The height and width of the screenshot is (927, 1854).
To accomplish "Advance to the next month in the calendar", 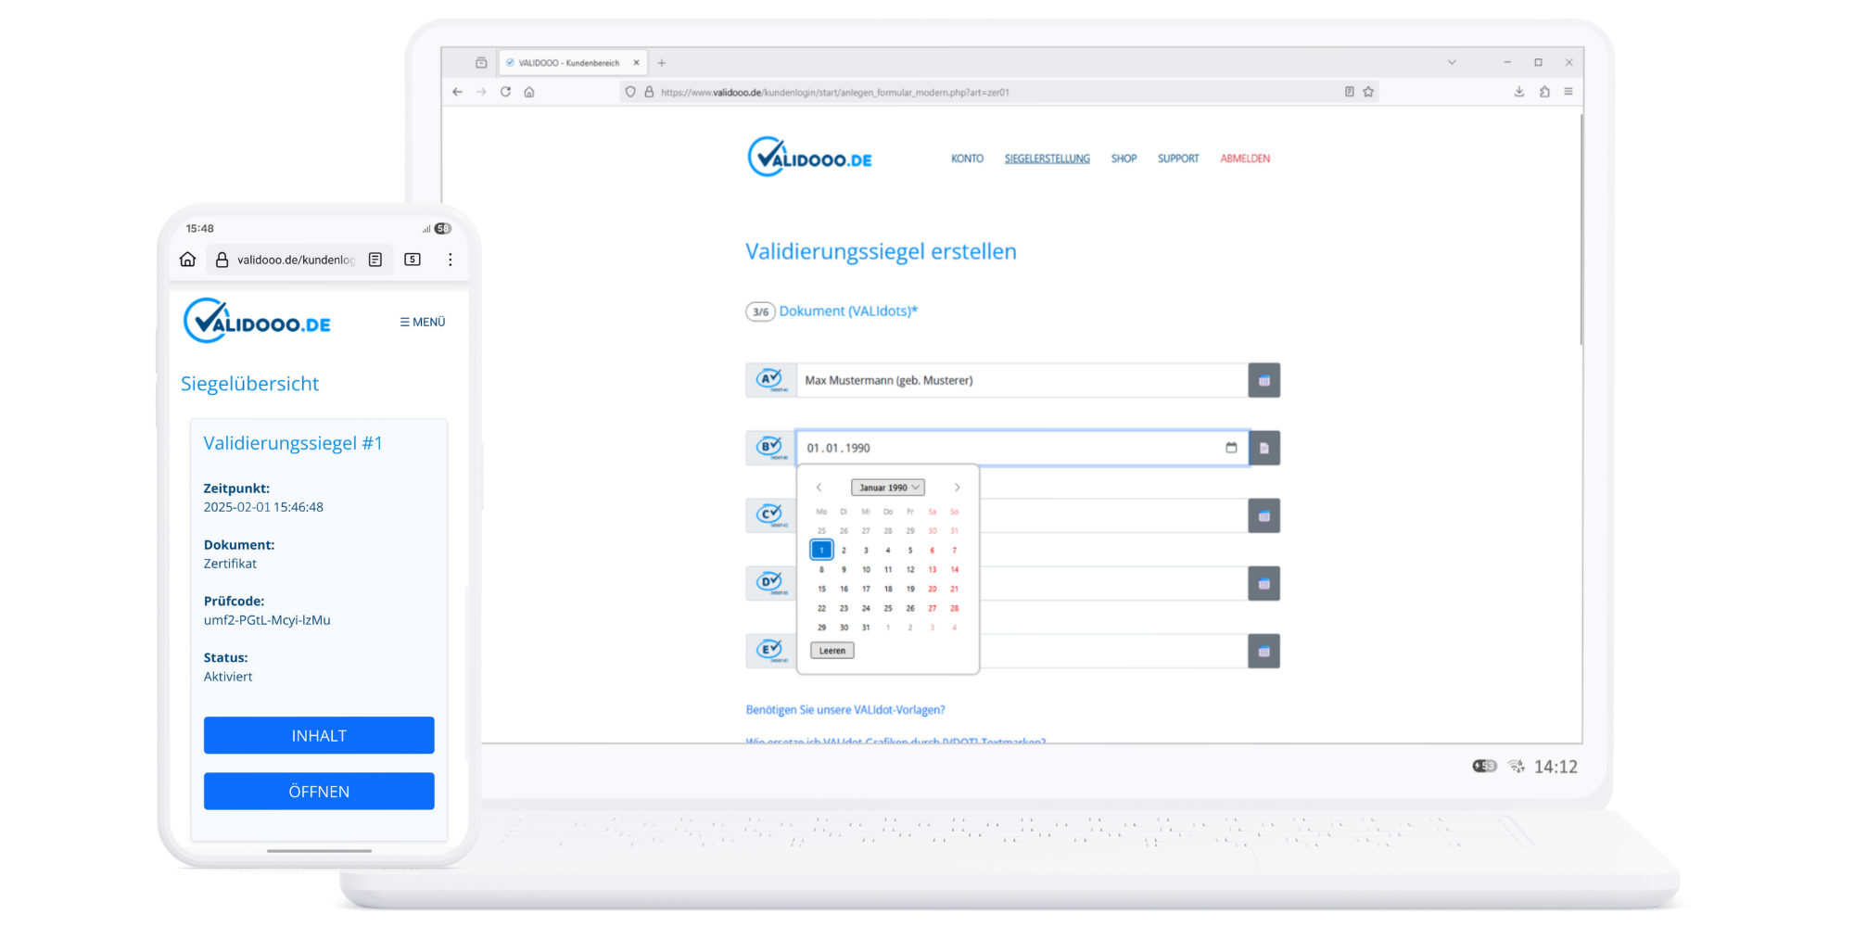I will coord(958,487).
